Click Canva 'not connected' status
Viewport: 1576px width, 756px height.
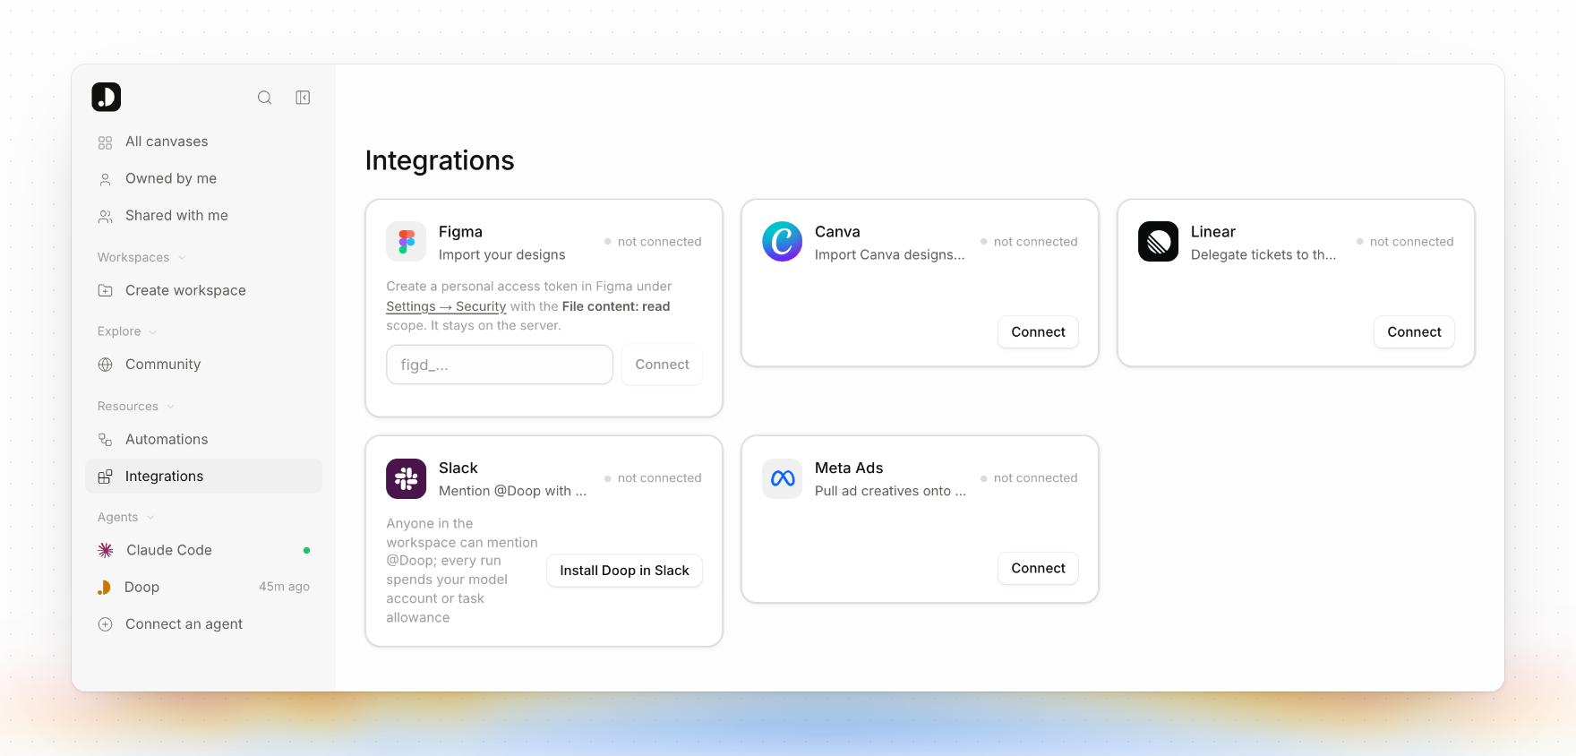pyautogui.click(x=1029, y=242)
